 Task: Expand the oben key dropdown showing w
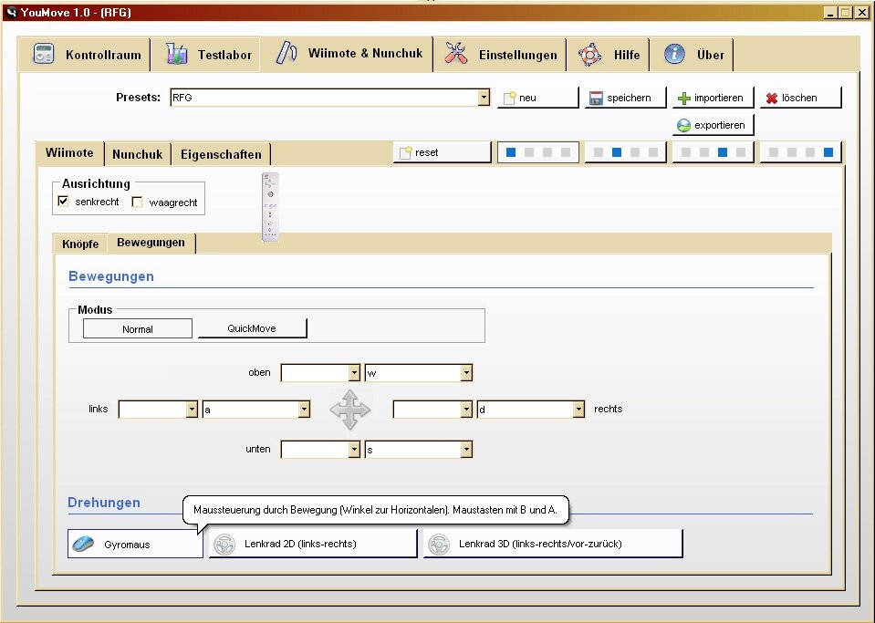(465, 373)
